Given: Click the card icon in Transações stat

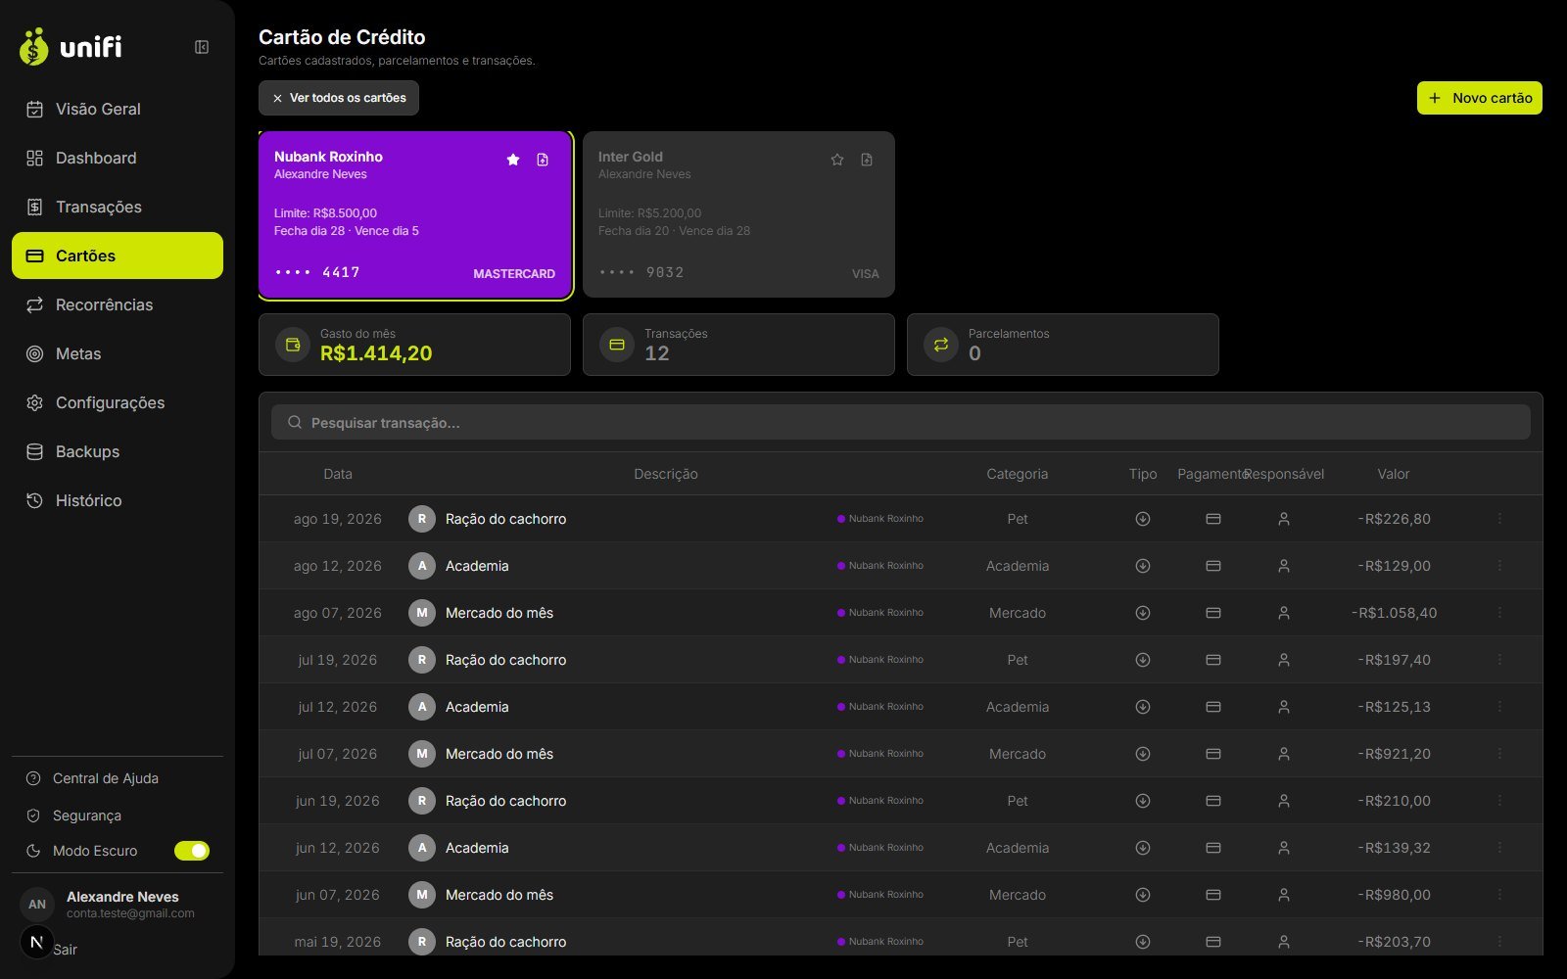Looking at the screenshot, I should click(x=617, y=345).
